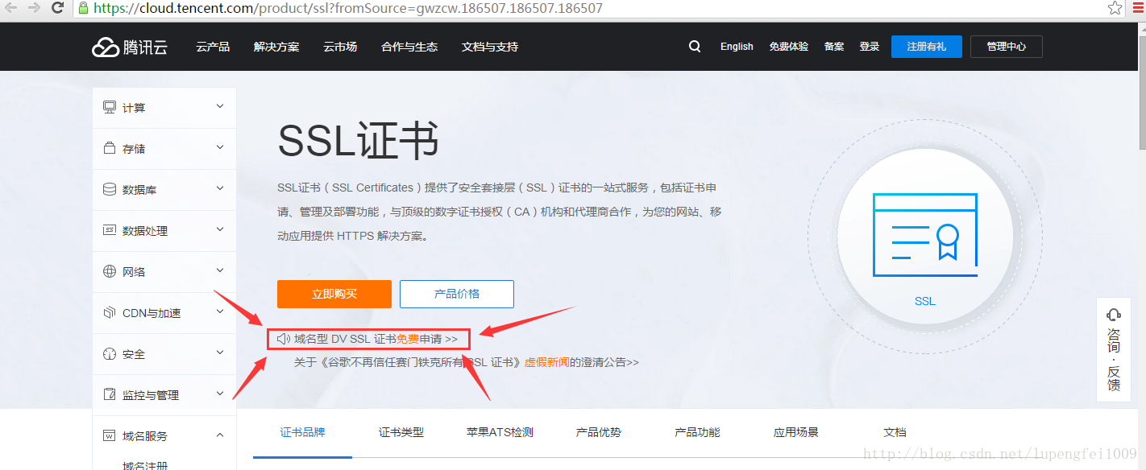Viewport: 1146px width, 470px height.
Task: Reload the page with refresh icon
Action: [x=57, y=8]
